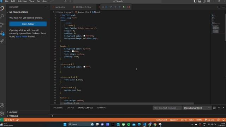This screenshot has width=226, height=127.
Task: Collapse the No Folder Opened section
Action: coord(19,12)
